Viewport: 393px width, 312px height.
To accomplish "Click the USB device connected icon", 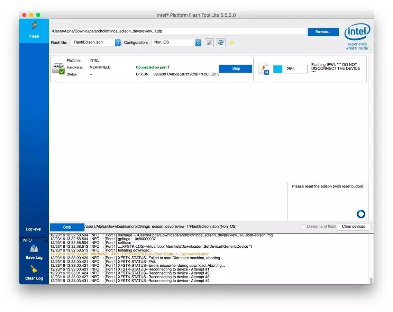I will (58, 68).
